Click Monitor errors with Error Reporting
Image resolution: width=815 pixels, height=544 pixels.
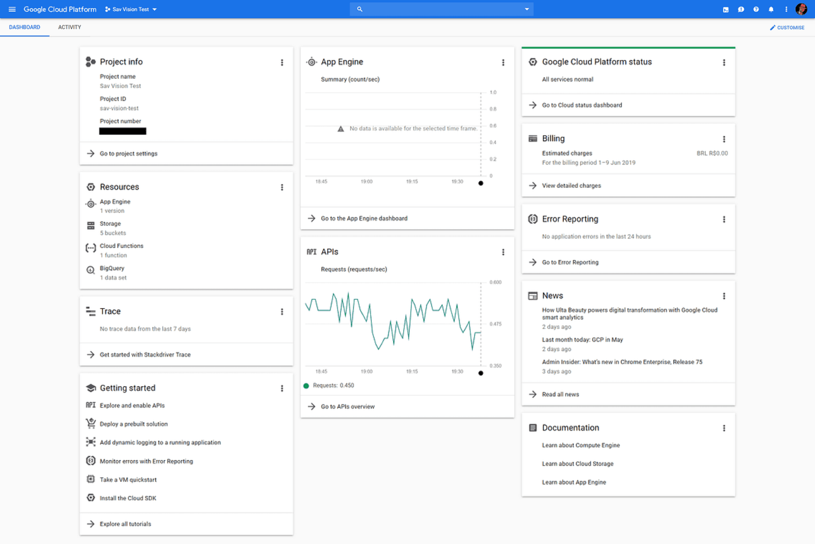(x=146, y=461)
